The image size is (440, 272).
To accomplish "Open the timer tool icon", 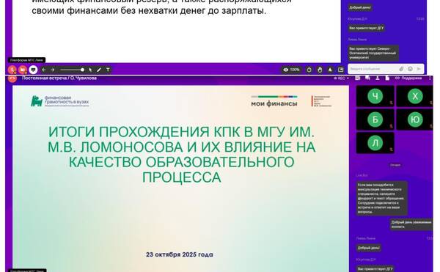I will click(x=309, y=70).
